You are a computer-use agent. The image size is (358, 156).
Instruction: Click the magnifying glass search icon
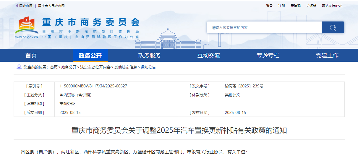[x=333, y=27]
